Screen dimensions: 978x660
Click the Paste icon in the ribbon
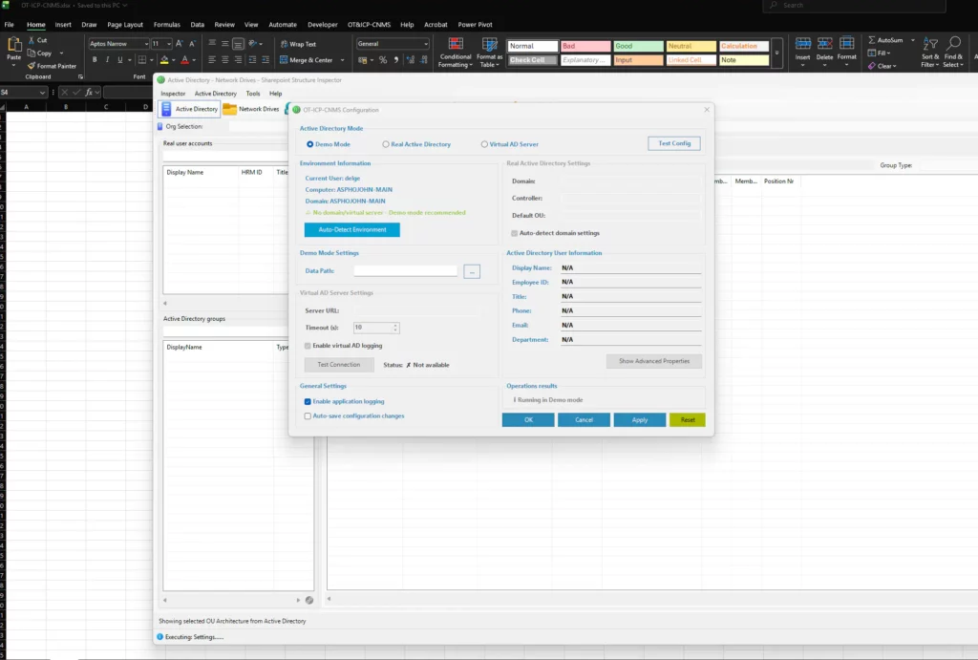pyautogui.click(x=13, y=44)
